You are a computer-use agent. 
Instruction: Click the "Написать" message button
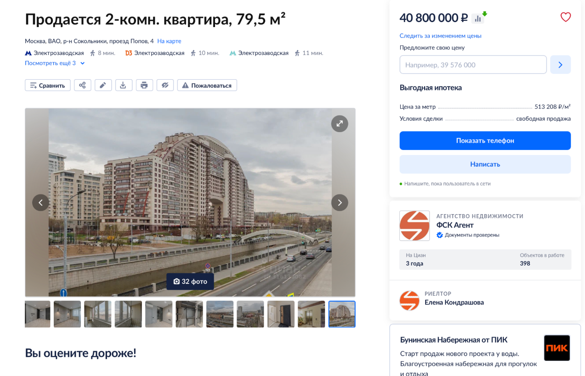[485, 164]
